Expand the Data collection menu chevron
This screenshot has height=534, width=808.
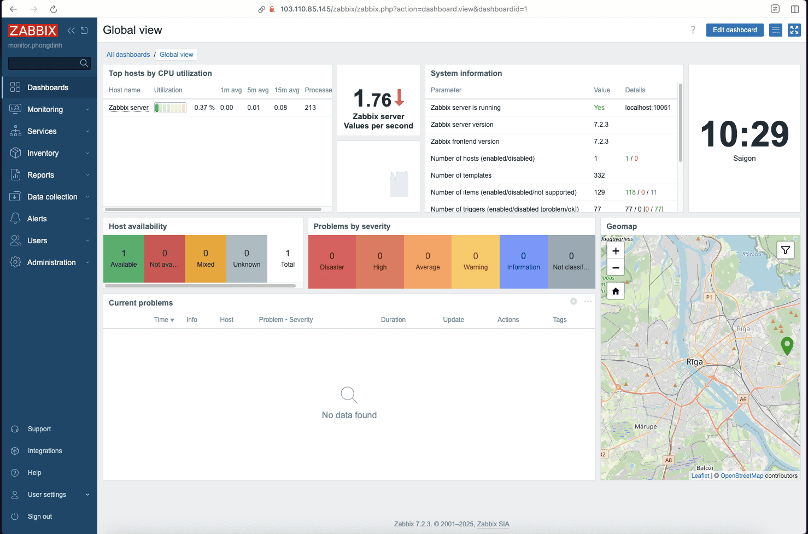pyautogui.click(x=87, y=197)
